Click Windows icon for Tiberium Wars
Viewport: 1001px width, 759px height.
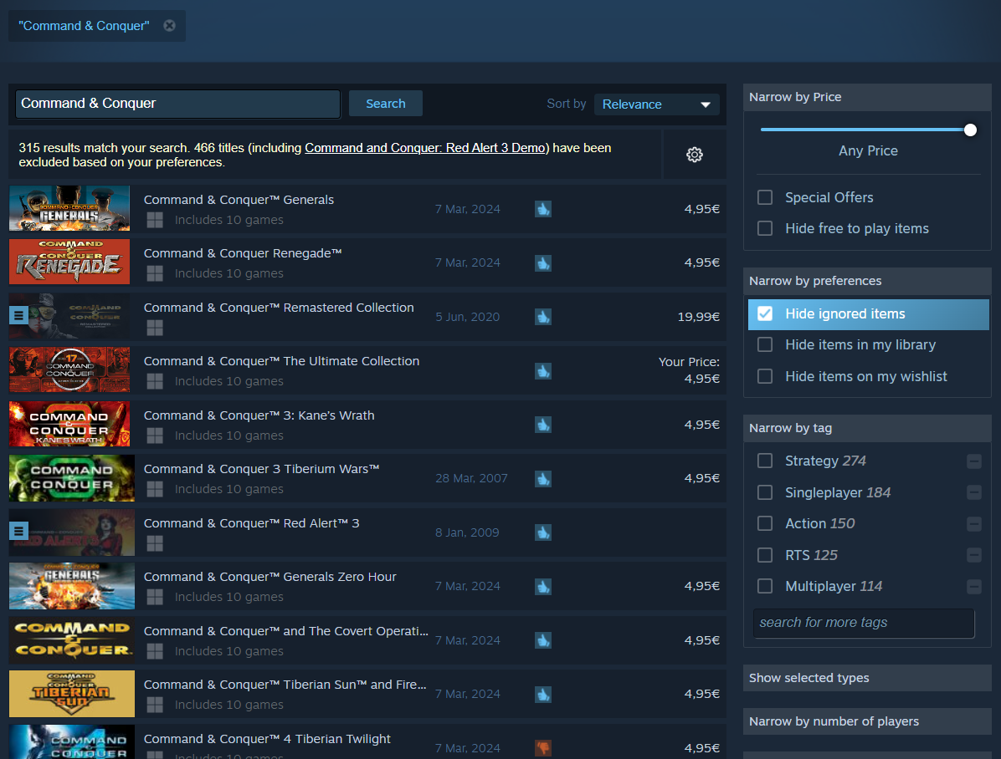pyautogui.click(x=155, y=489)
